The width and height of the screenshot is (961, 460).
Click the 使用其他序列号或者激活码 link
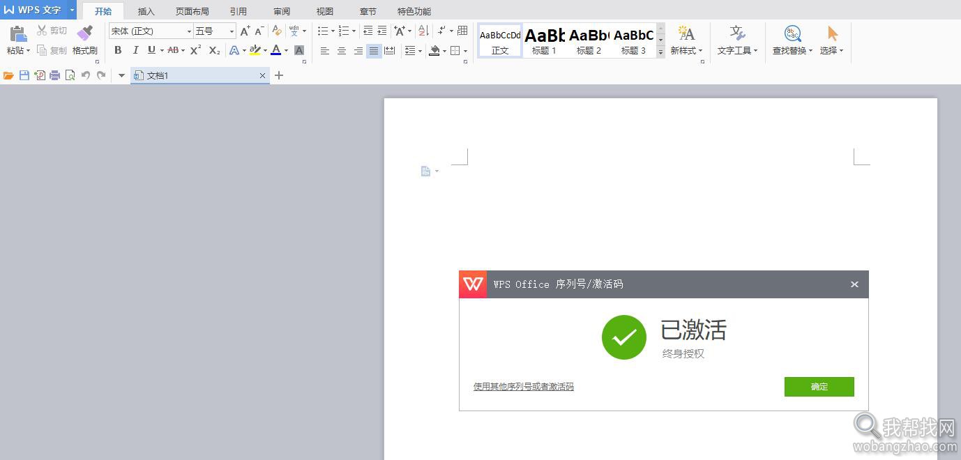pos(524,387)
